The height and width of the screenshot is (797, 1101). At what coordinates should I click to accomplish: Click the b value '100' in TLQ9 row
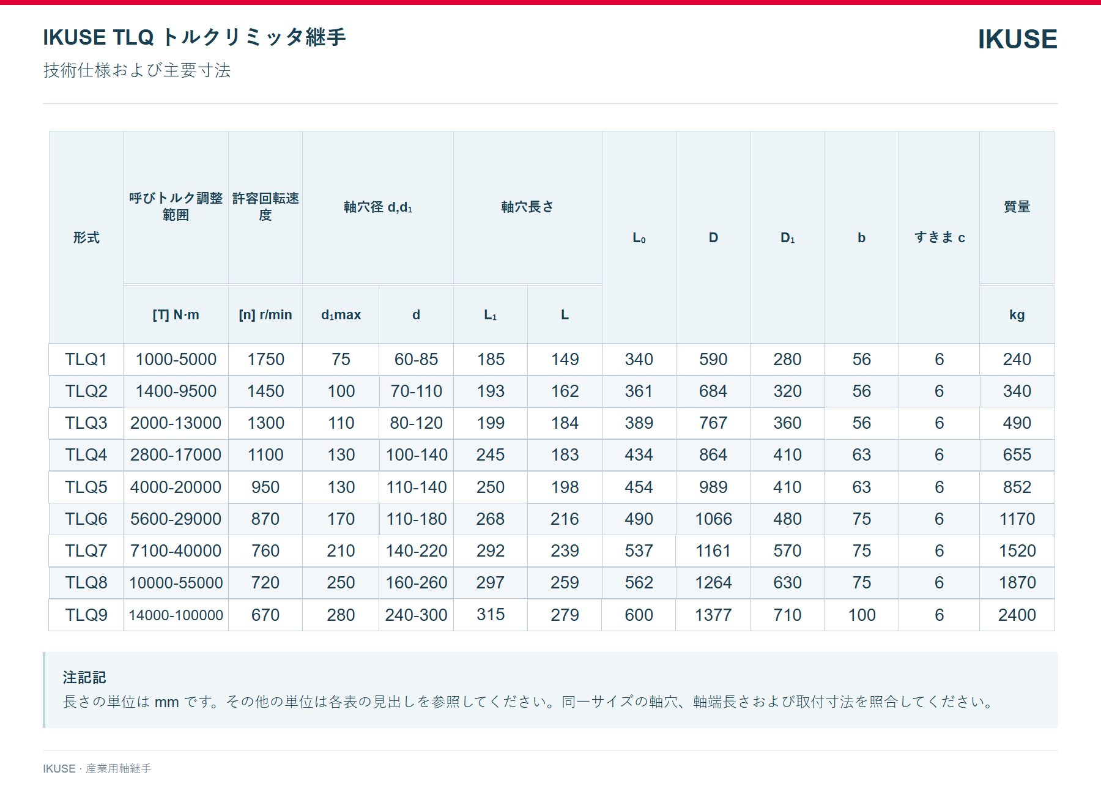(861, 615)
